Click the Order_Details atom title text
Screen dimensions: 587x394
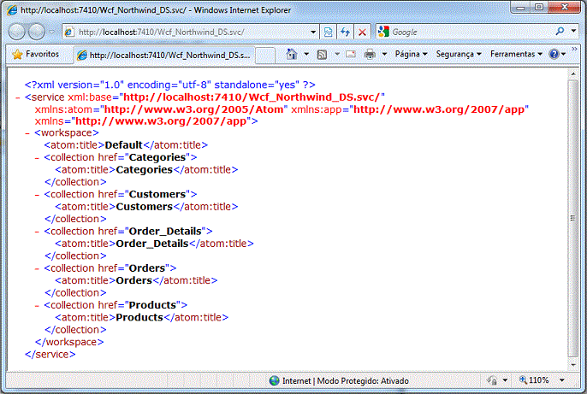[x=152, y=244]
